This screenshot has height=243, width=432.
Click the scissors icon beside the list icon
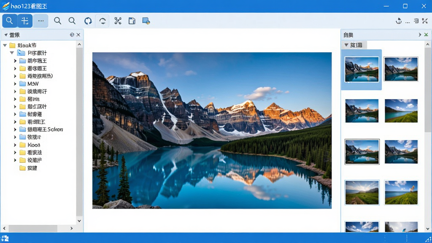click(x=425, y=21)
